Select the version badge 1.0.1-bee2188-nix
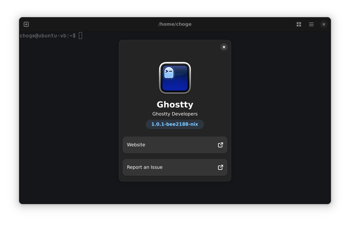Image resolution: width=350 pixels, height=225 pixels. (x=175, y=124)
